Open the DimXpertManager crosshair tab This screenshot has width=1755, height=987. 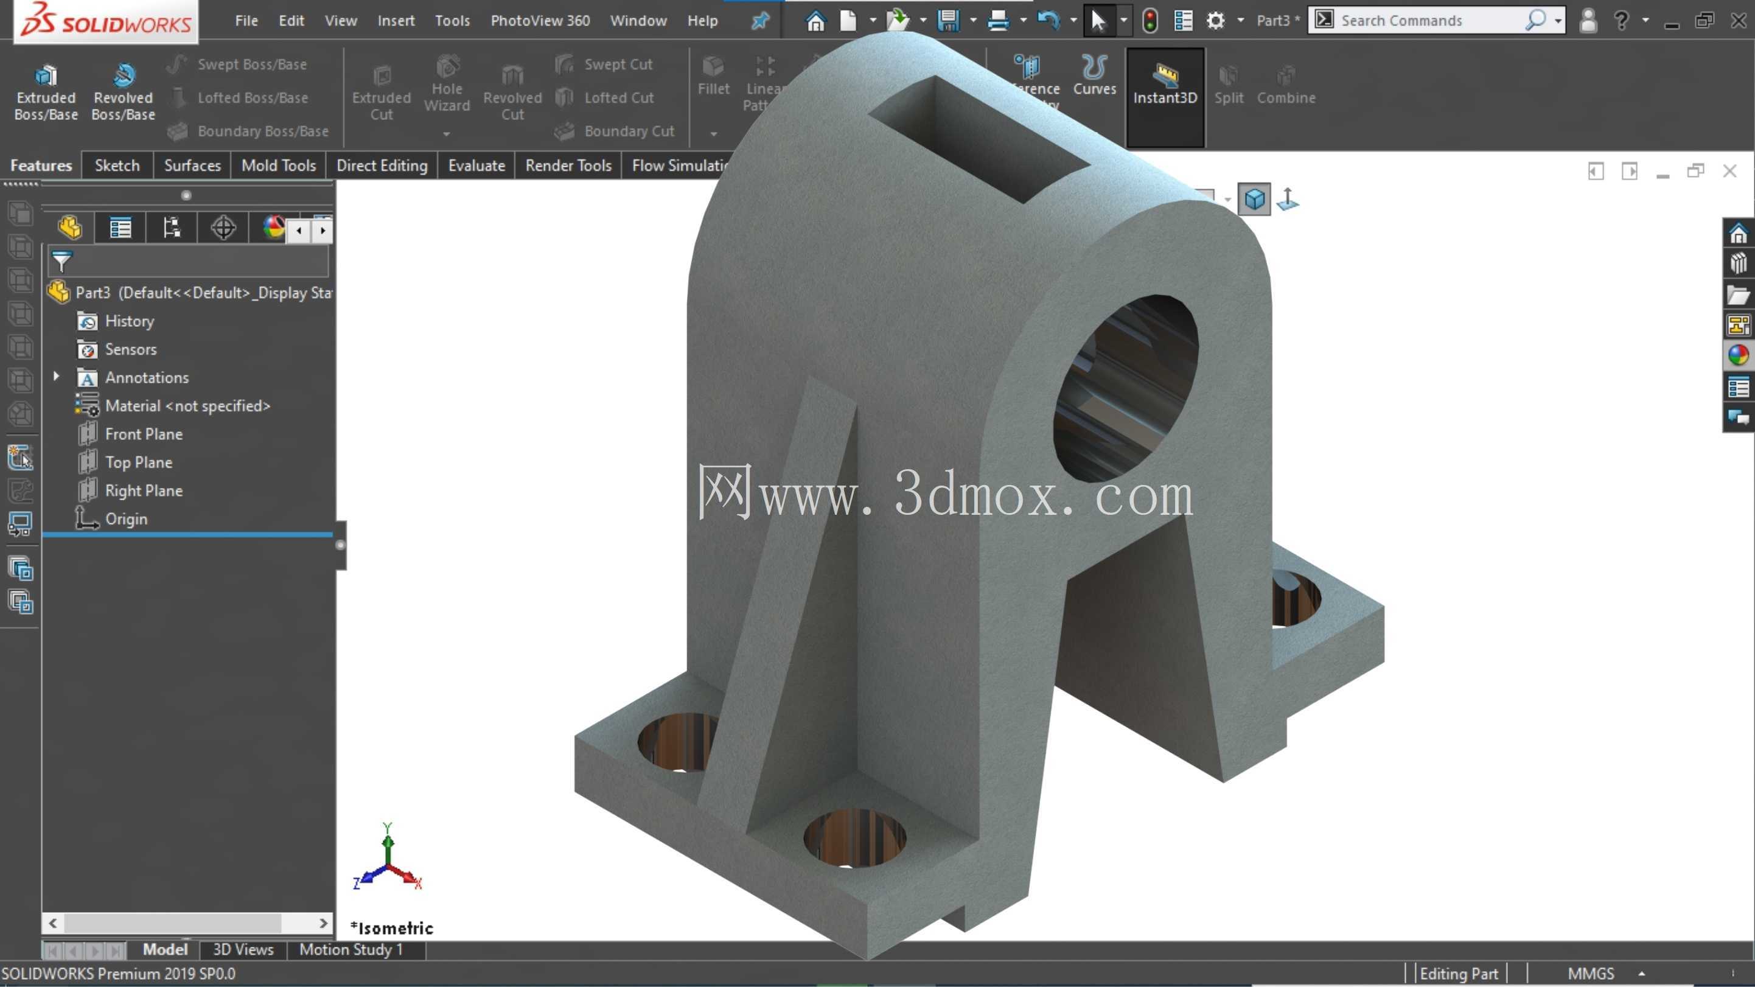tap(223, 228)
